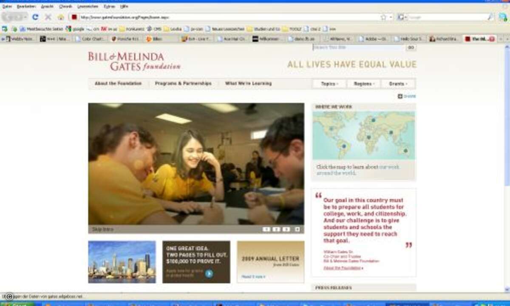This screenshot has width=510, height=306.
Task: Switch to the 'Hello Sour S...' tab
Action: click(x=409, y=39)
